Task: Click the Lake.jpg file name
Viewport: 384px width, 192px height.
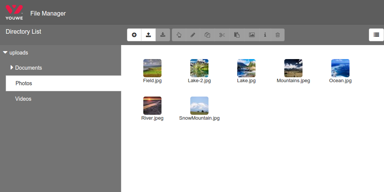Action: [246, 81]
